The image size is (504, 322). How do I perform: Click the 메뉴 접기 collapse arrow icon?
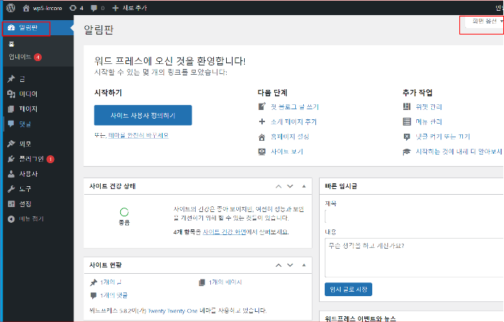click(x=12, y=218)
